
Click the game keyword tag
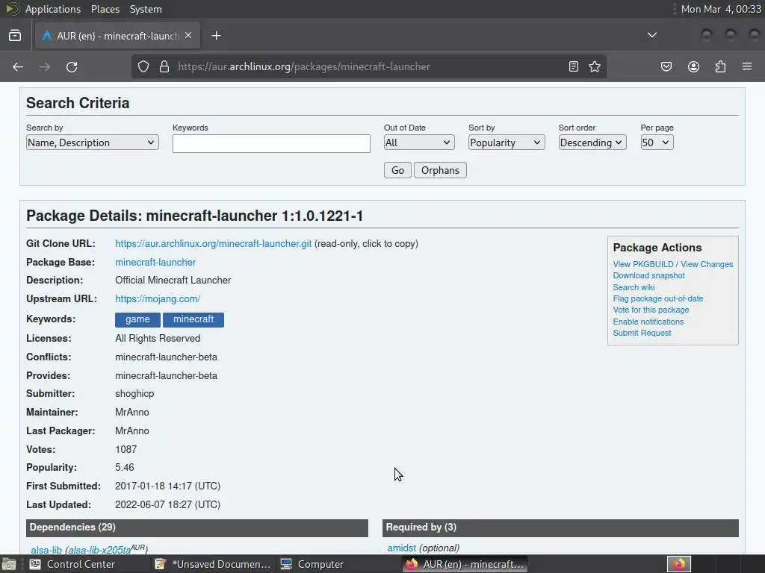137,319
